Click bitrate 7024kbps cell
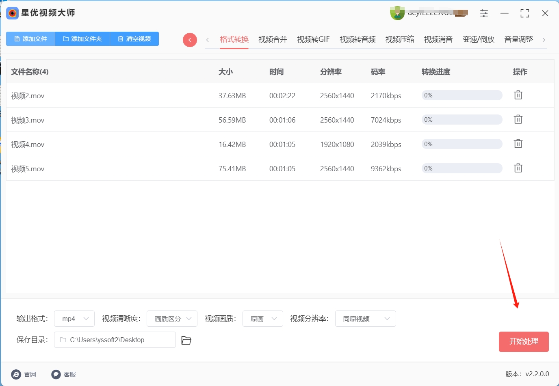The width and height of the screenshot is (559, 386). (386, 120)
